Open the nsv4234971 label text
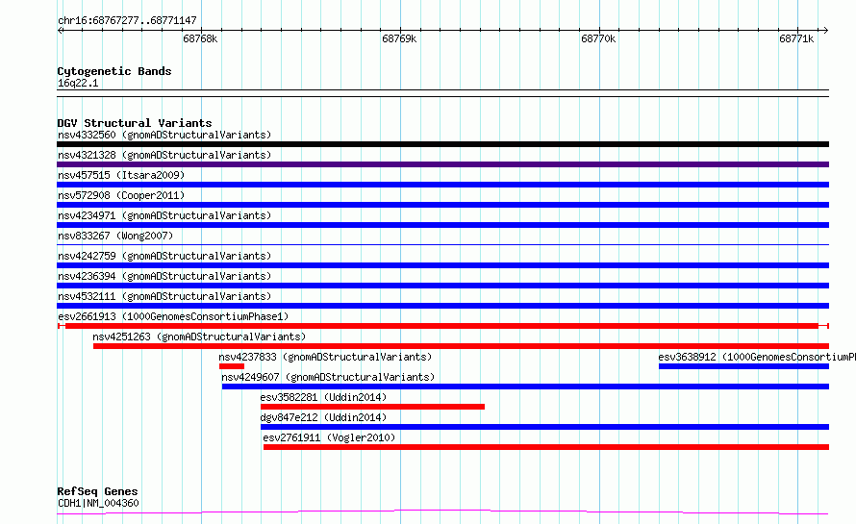Viewport: 856px width, 524px height. (164, 215)
